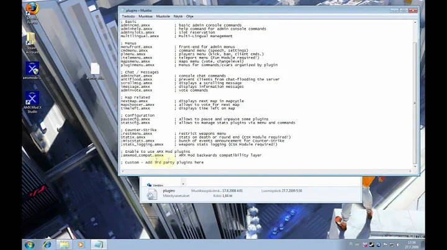
Task: Click the Notepad vertical scroll down arrow
Action: (415, 166)
